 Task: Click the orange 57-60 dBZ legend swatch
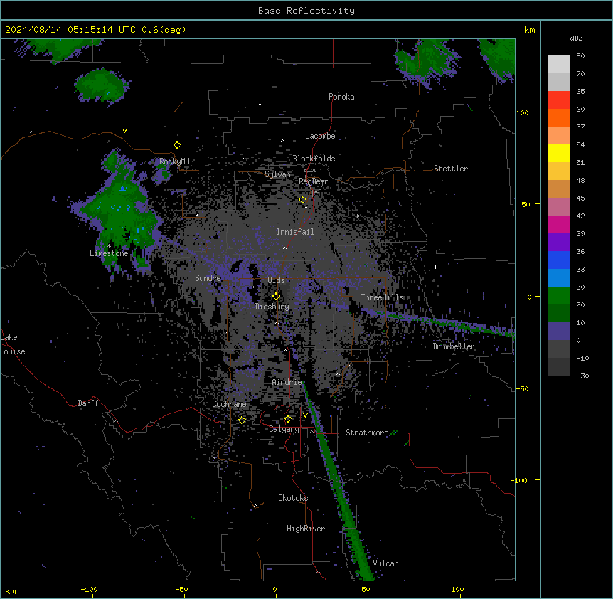click(x=559, y=117)
